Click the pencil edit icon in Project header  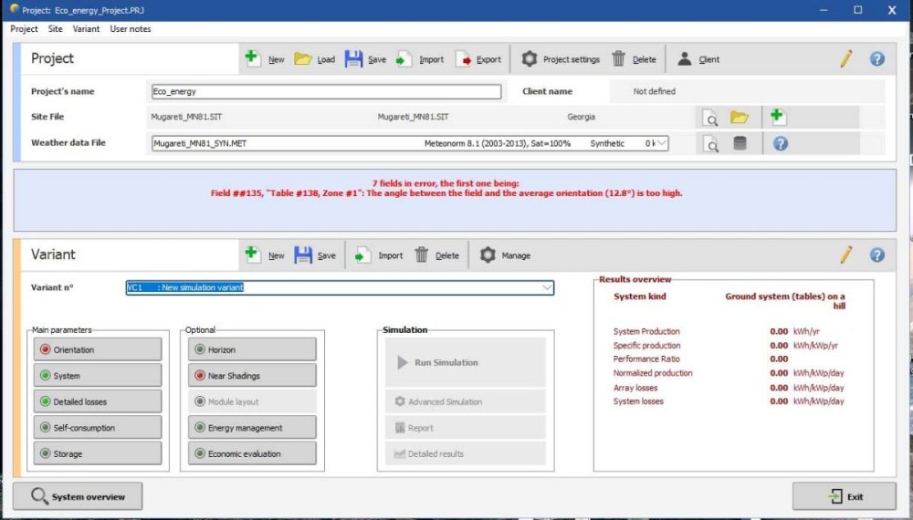tap(846, 59)
